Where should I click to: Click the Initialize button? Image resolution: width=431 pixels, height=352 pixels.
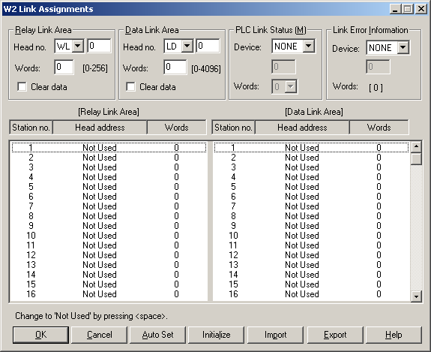pyautogui.click(x=217, y=335)
